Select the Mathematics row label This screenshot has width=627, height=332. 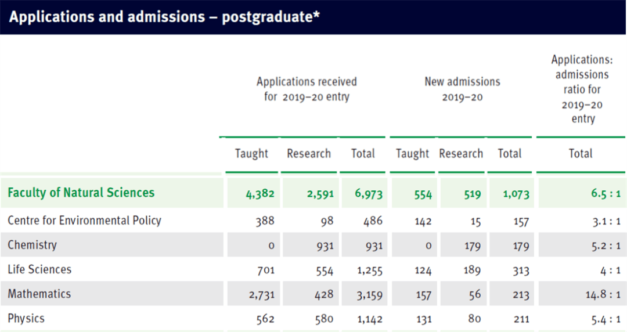click(x=39, y=294)
